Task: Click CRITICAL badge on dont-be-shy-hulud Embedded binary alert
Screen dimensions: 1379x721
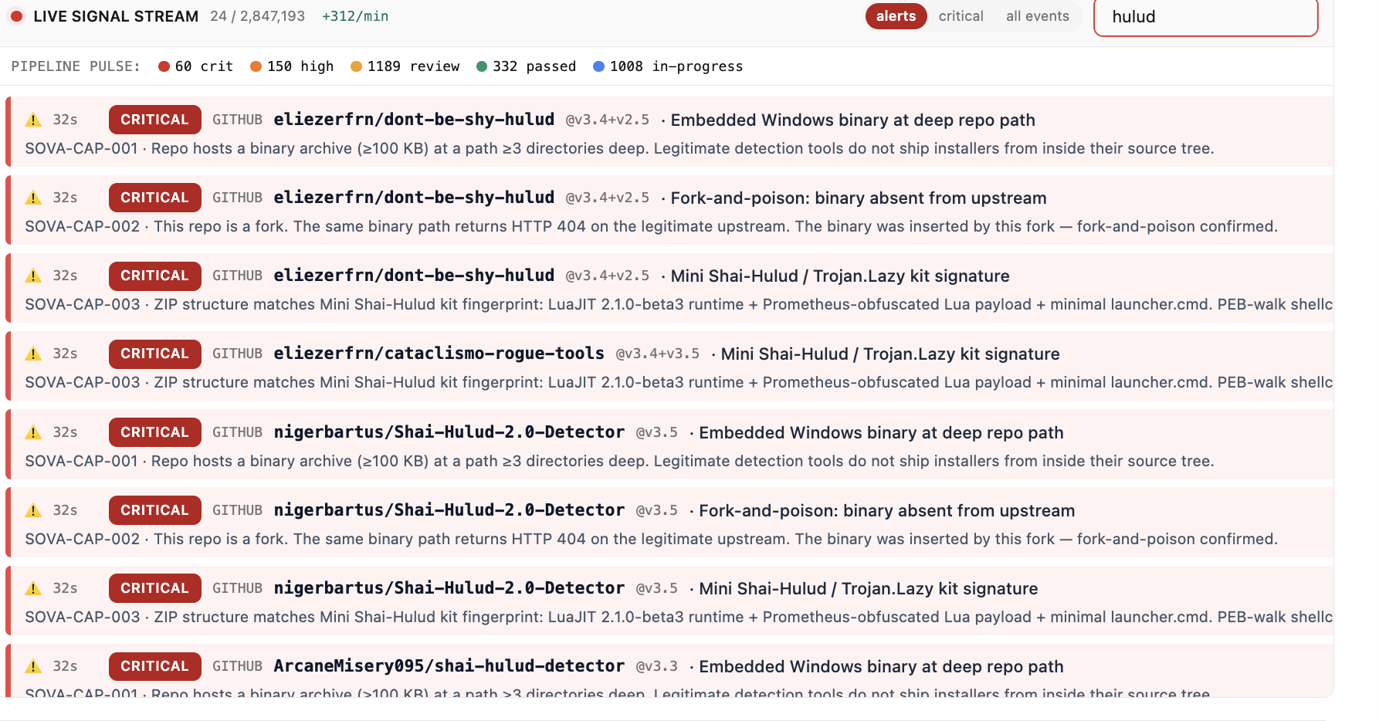Action: point(154,120)
